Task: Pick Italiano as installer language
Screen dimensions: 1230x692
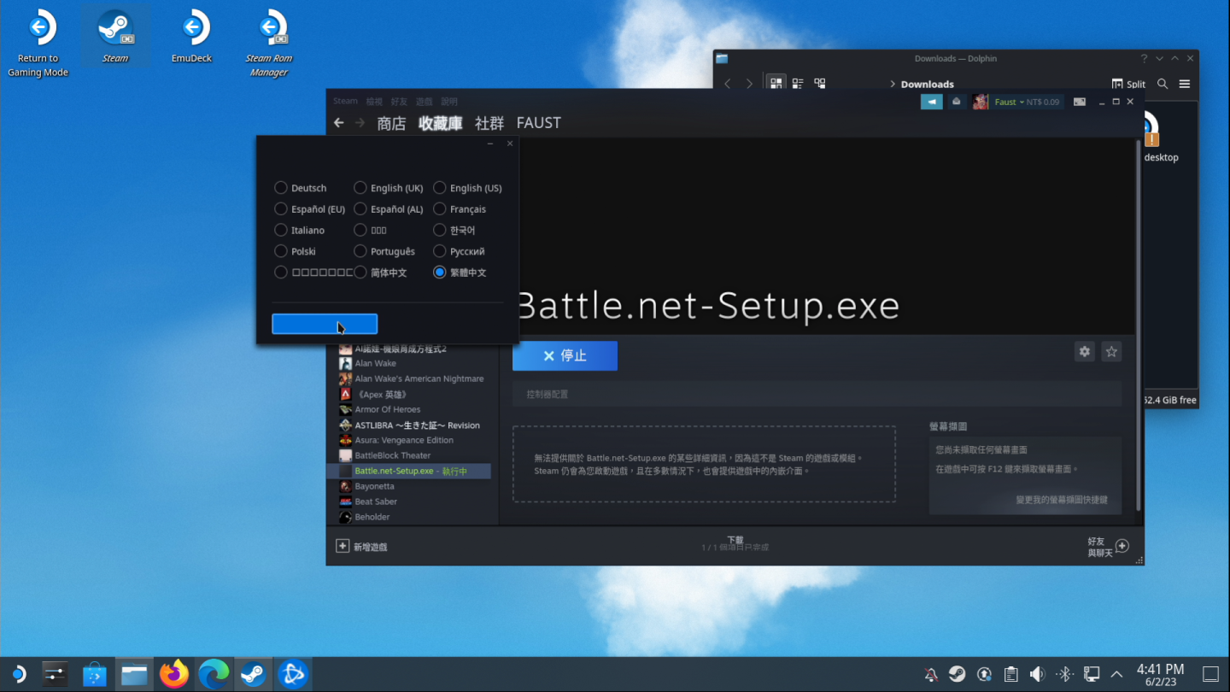Action: point(300,231)
